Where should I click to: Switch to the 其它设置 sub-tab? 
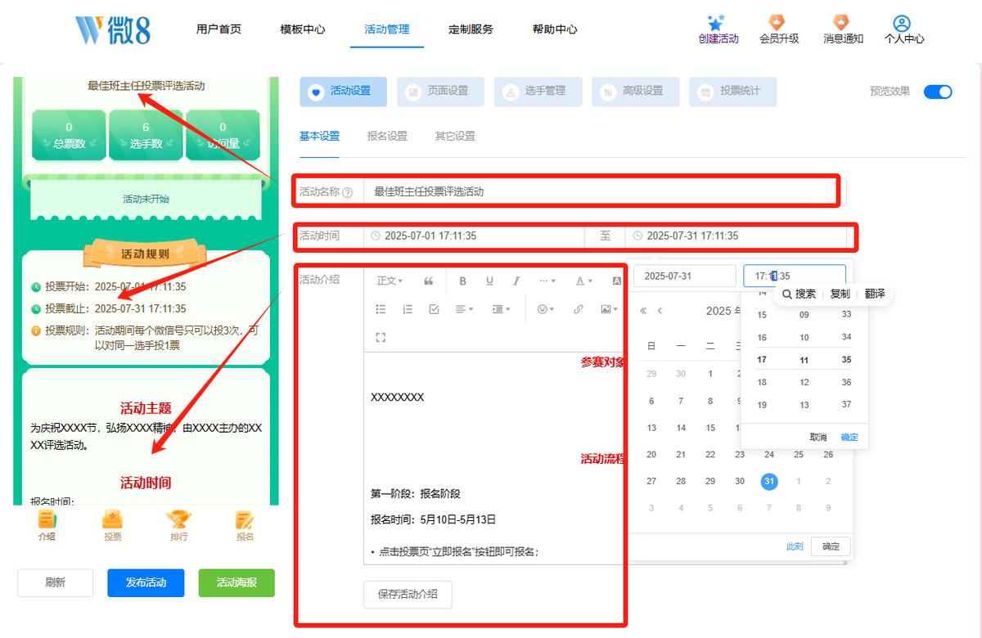[455, 136]
